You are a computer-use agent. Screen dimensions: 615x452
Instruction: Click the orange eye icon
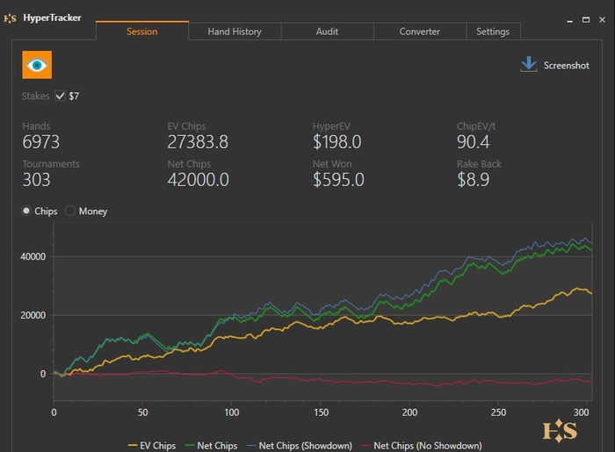tap(37, 65)
